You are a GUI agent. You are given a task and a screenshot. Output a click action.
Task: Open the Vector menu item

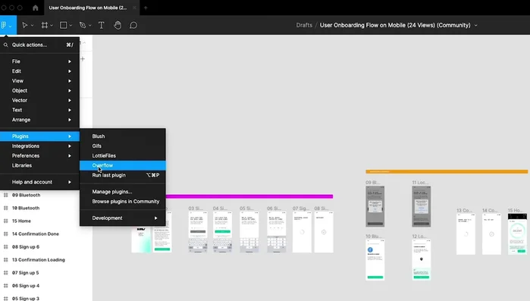pos(40,100)
